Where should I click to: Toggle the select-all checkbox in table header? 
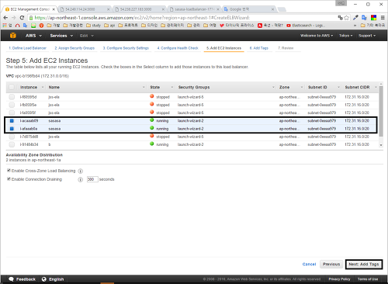pos(12,87)
